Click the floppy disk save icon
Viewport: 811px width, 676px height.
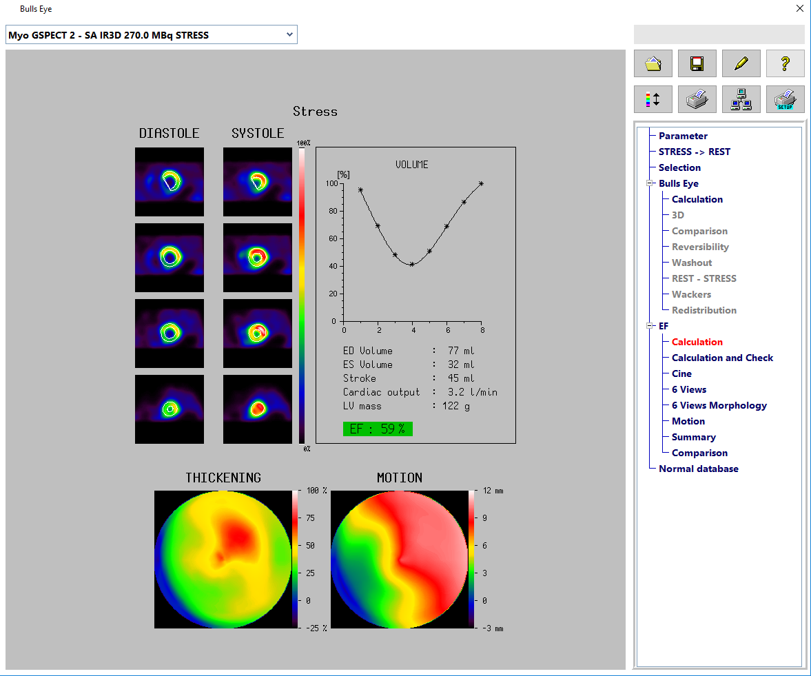click(x=697, y=63)
